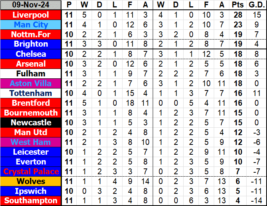Click the Chelsea team cell
The image size is (267, 206).
pos(31,54)
